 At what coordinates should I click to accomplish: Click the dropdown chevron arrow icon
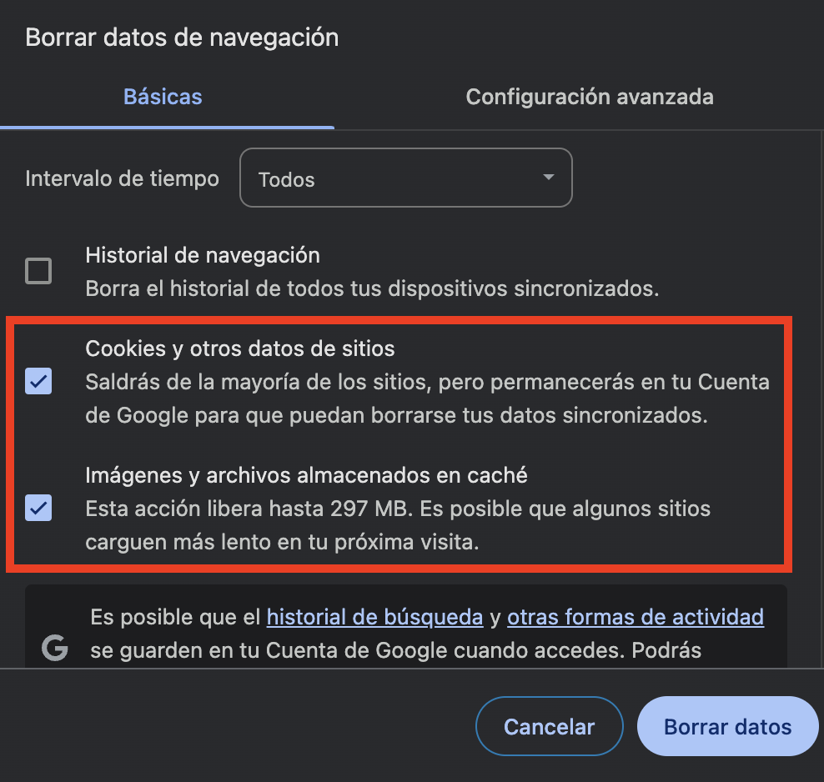548,178
